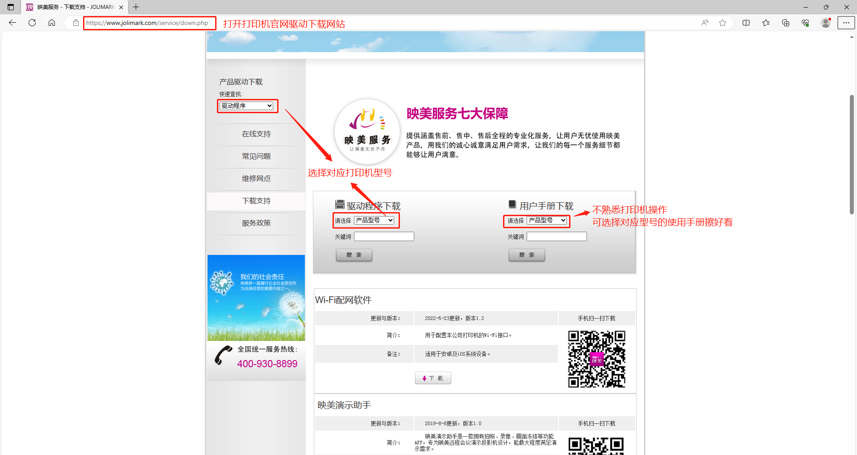857x455 pixels.
Task: Click the browser back arrow
Action: tap(12, 23)
